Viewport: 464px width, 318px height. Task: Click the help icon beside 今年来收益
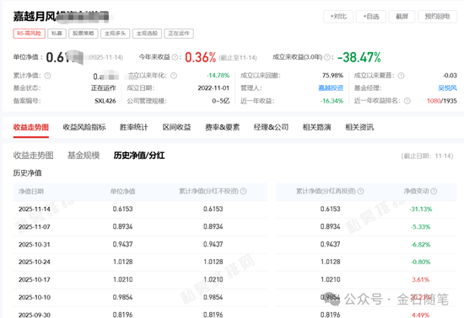(175, 57)
